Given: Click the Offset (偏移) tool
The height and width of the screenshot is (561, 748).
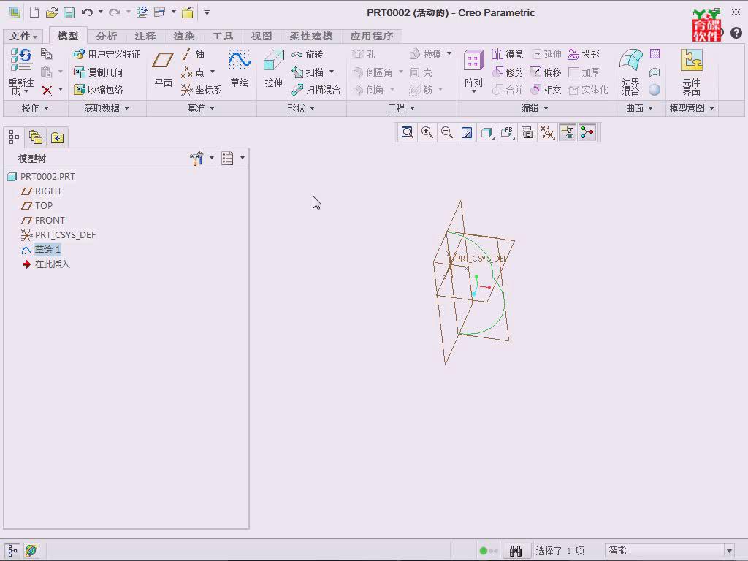Looking at the screenshot, I should coord(546,72).
